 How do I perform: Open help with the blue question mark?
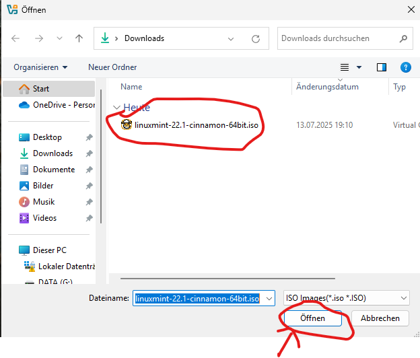click(x=406, y=67)
